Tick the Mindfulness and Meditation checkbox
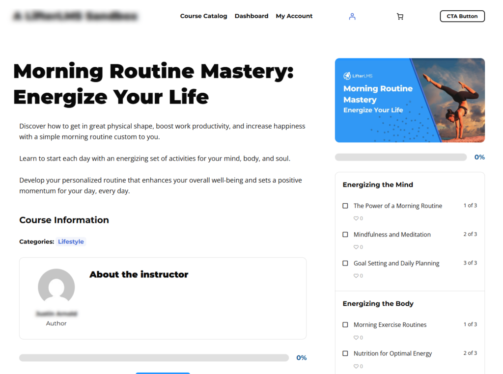 345,235
